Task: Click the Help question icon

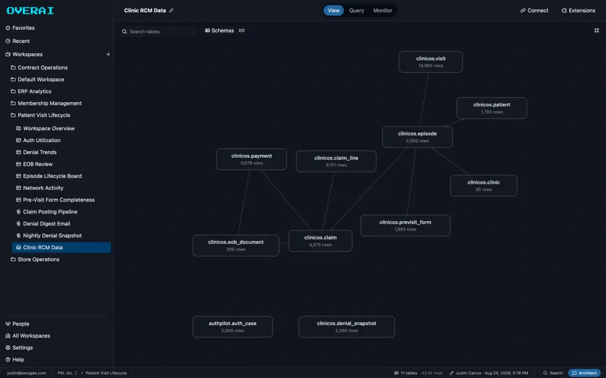Action: [8, 360]
